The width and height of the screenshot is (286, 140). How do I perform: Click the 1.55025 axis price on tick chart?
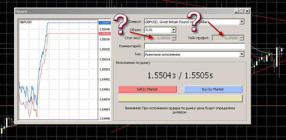point(105,49)
